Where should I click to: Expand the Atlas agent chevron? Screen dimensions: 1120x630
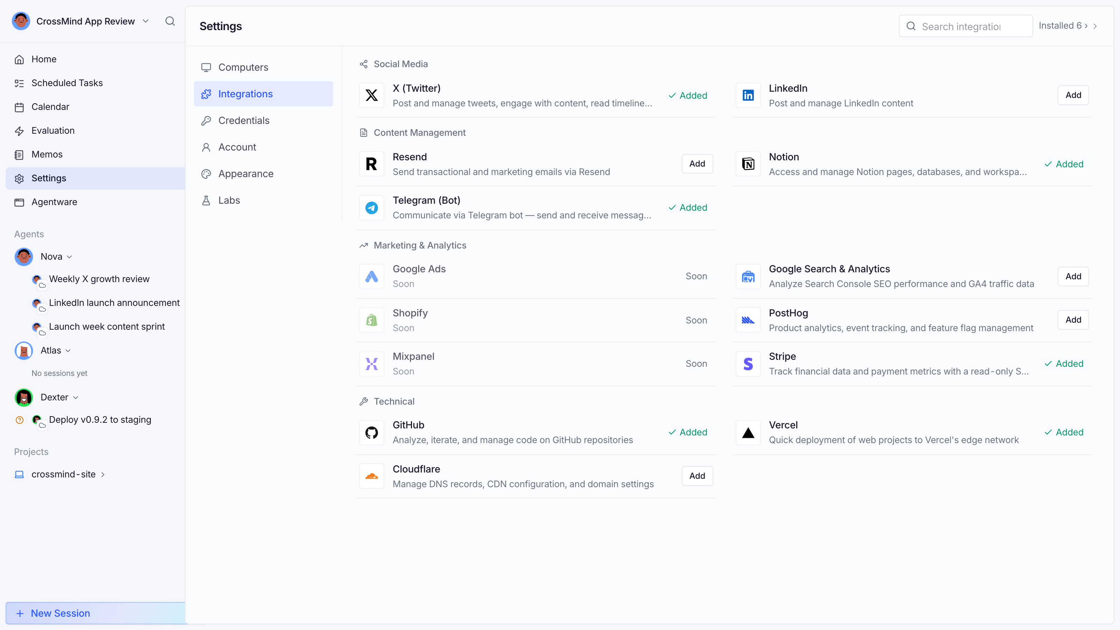[68, 351]
